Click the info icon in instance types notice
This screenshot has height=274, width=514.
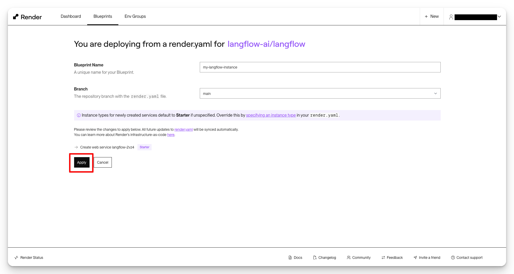79,115
